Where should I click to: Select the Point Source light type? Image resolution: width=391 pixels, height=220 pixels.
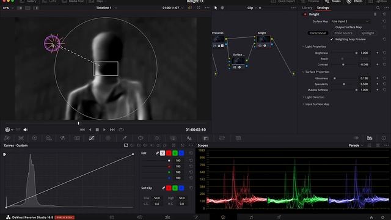click(x=343, y=33)
